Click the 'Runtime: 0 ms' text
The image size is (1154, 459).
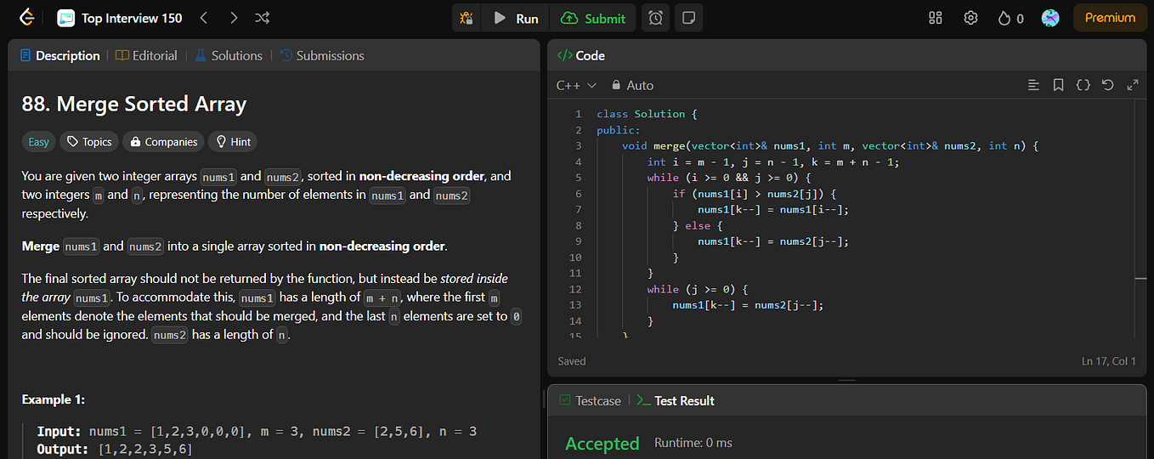coord(693,443)
